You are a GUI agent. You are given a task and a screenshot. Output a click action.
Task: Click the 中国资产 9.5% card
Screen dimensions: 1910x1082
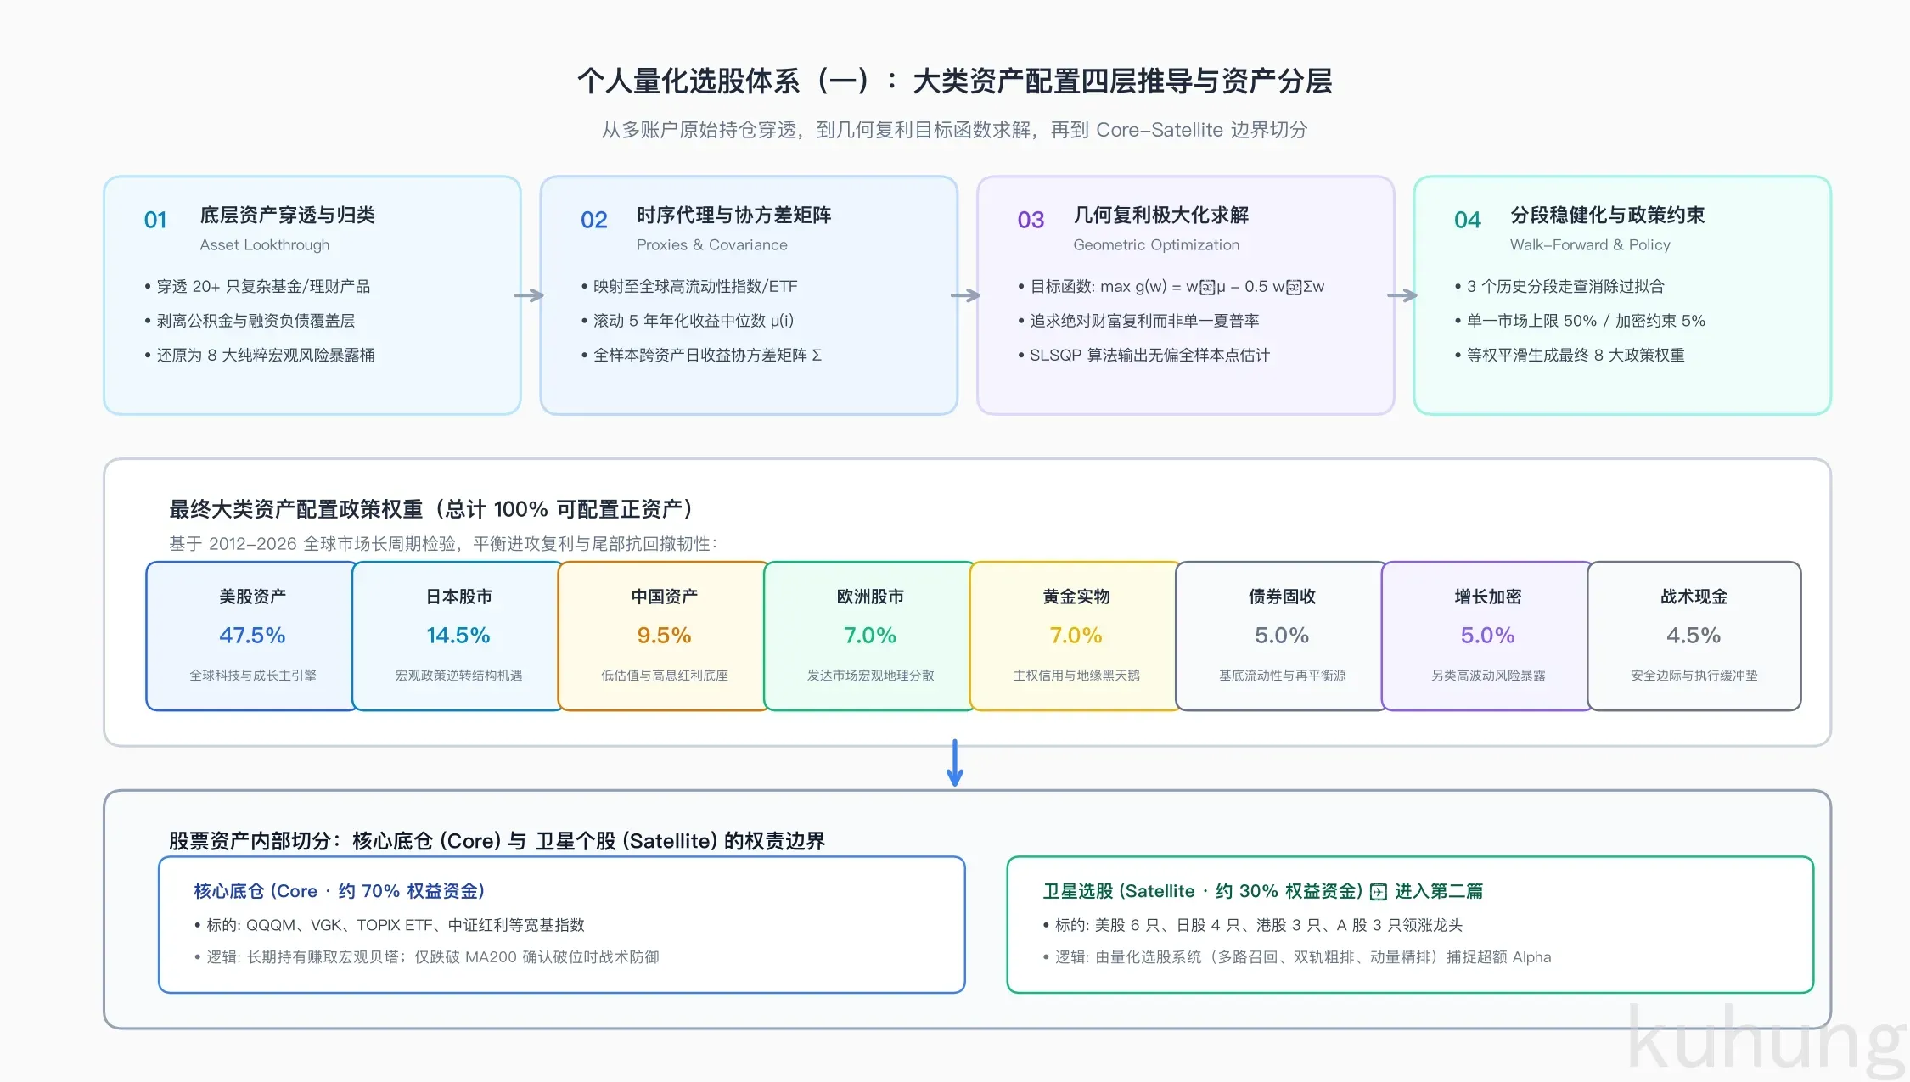click(x=664, y=636)
